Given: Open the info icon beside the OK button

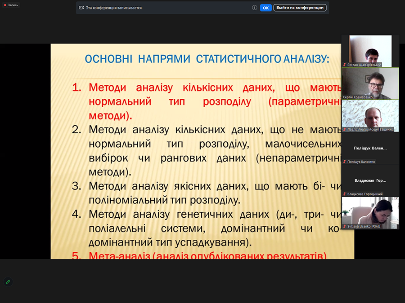Looking at the screenshot, I should point(254,8).
